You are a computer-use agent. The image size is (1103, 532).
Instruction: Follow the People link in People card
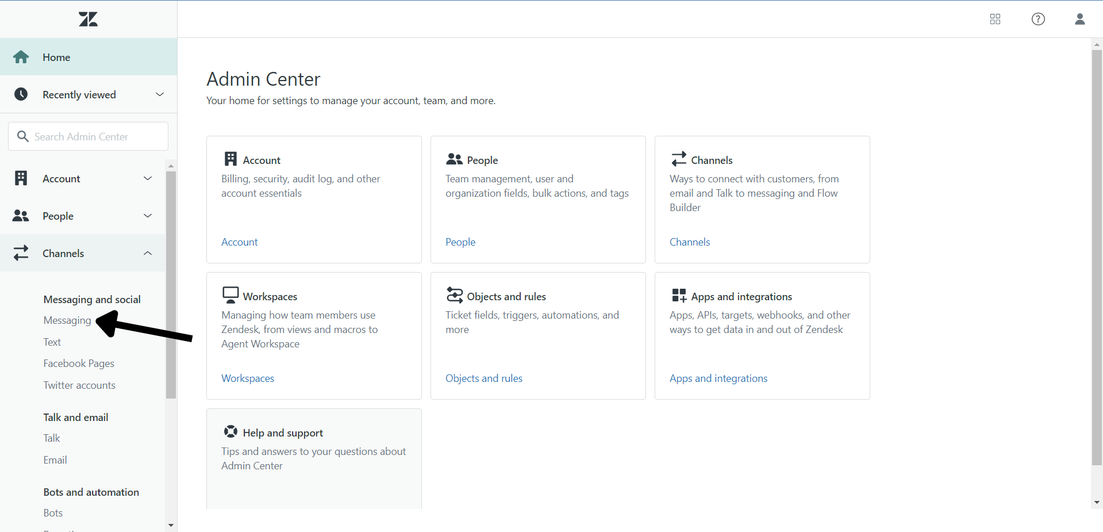click(460, 242)
